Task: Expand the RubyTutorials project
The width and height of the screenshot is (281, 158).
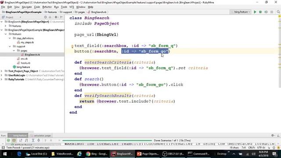Action: point(2,79)
